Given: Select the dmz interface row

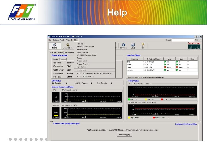Looking at the screenshot, I should pos(162,62).
